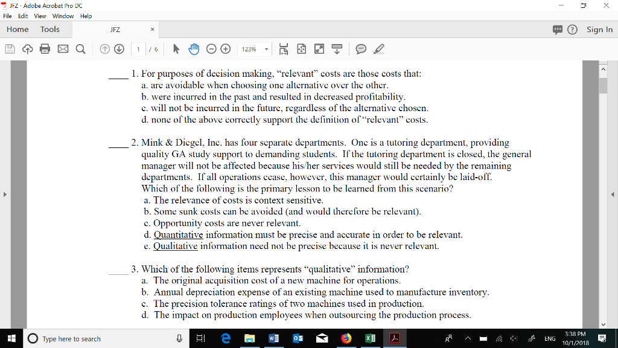Open the Find toolbar with the magnifier icon

pos(80,49)
